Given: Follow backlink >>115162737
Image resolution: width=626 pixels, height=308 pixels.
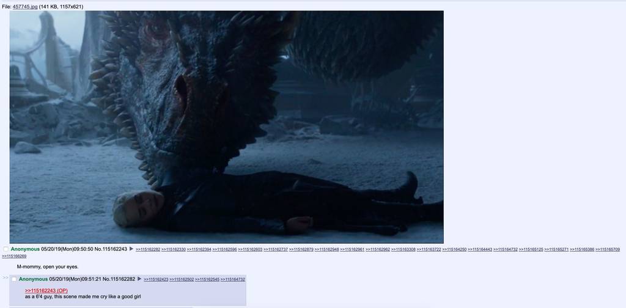Looking at the screenshot, I should (276, 249).
